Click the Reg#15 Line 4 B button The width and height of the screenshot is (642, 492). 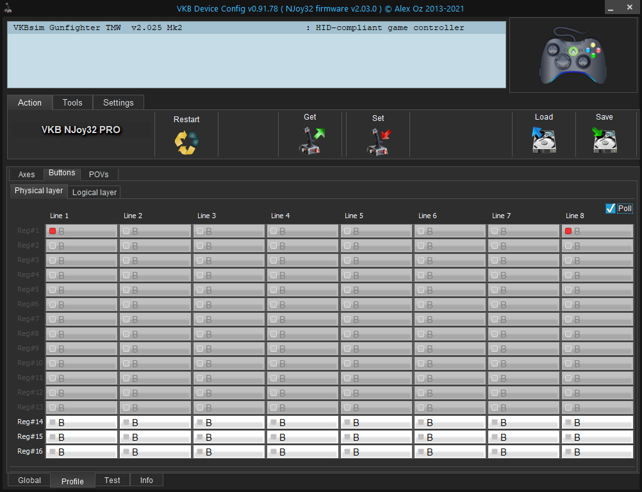point(303,438)
